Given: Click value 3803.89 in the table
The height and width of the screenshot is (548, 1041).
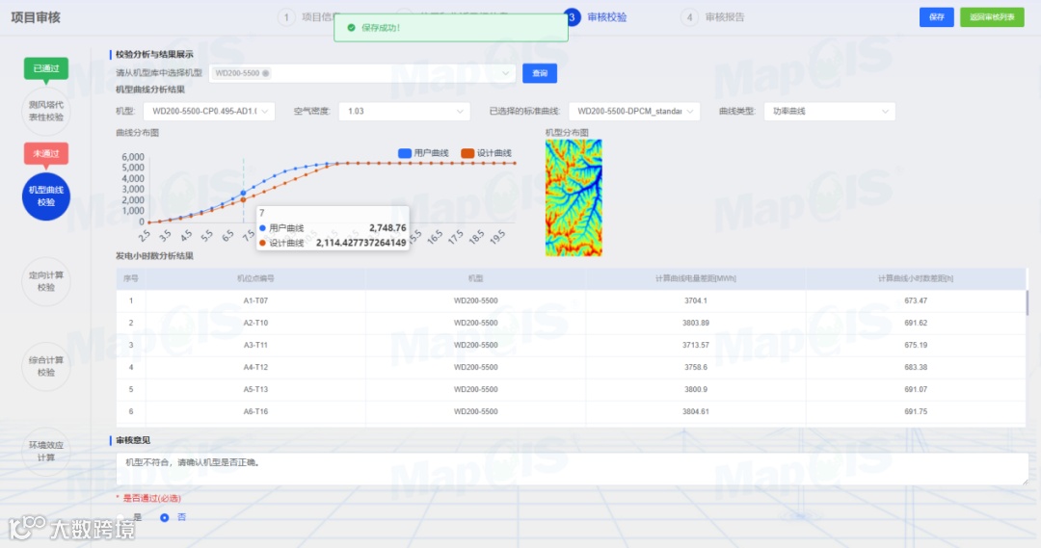Looking at the screenshot, I should click(x=696, y=323).
